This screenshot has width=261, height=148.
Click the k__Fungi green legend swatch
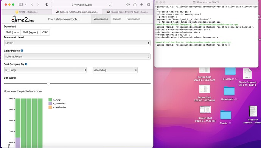[x=50, y=100]
